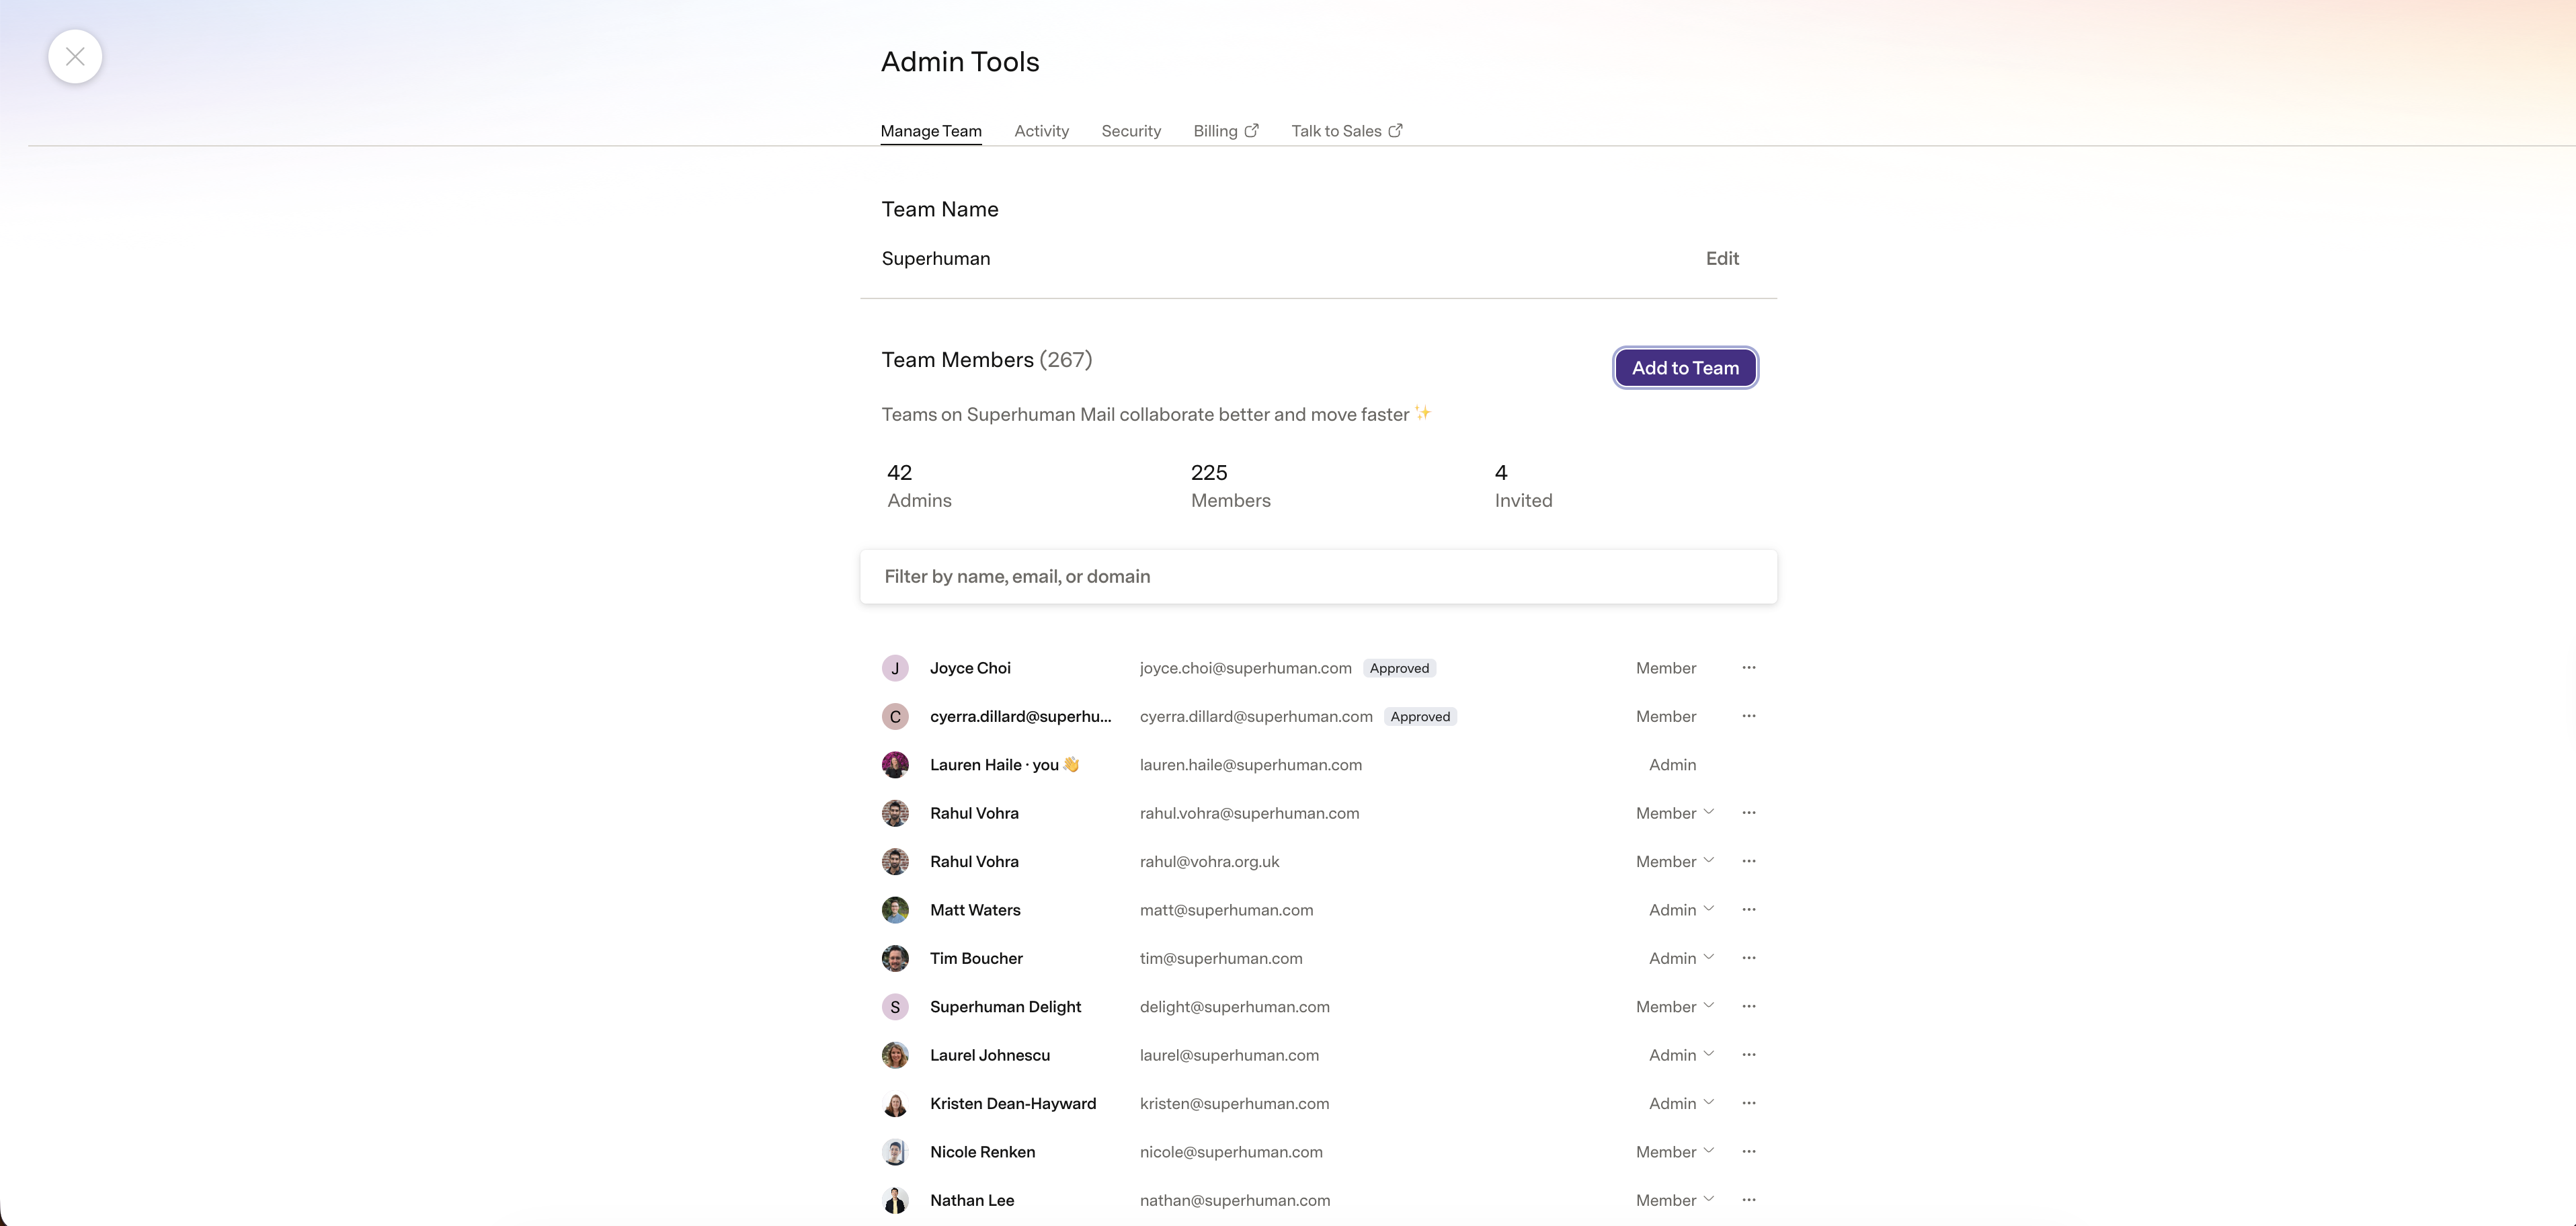Click Laurel Johnescu's avatar photo
Viewport: 2576px width, 1226px height.
click(895, 1055)
